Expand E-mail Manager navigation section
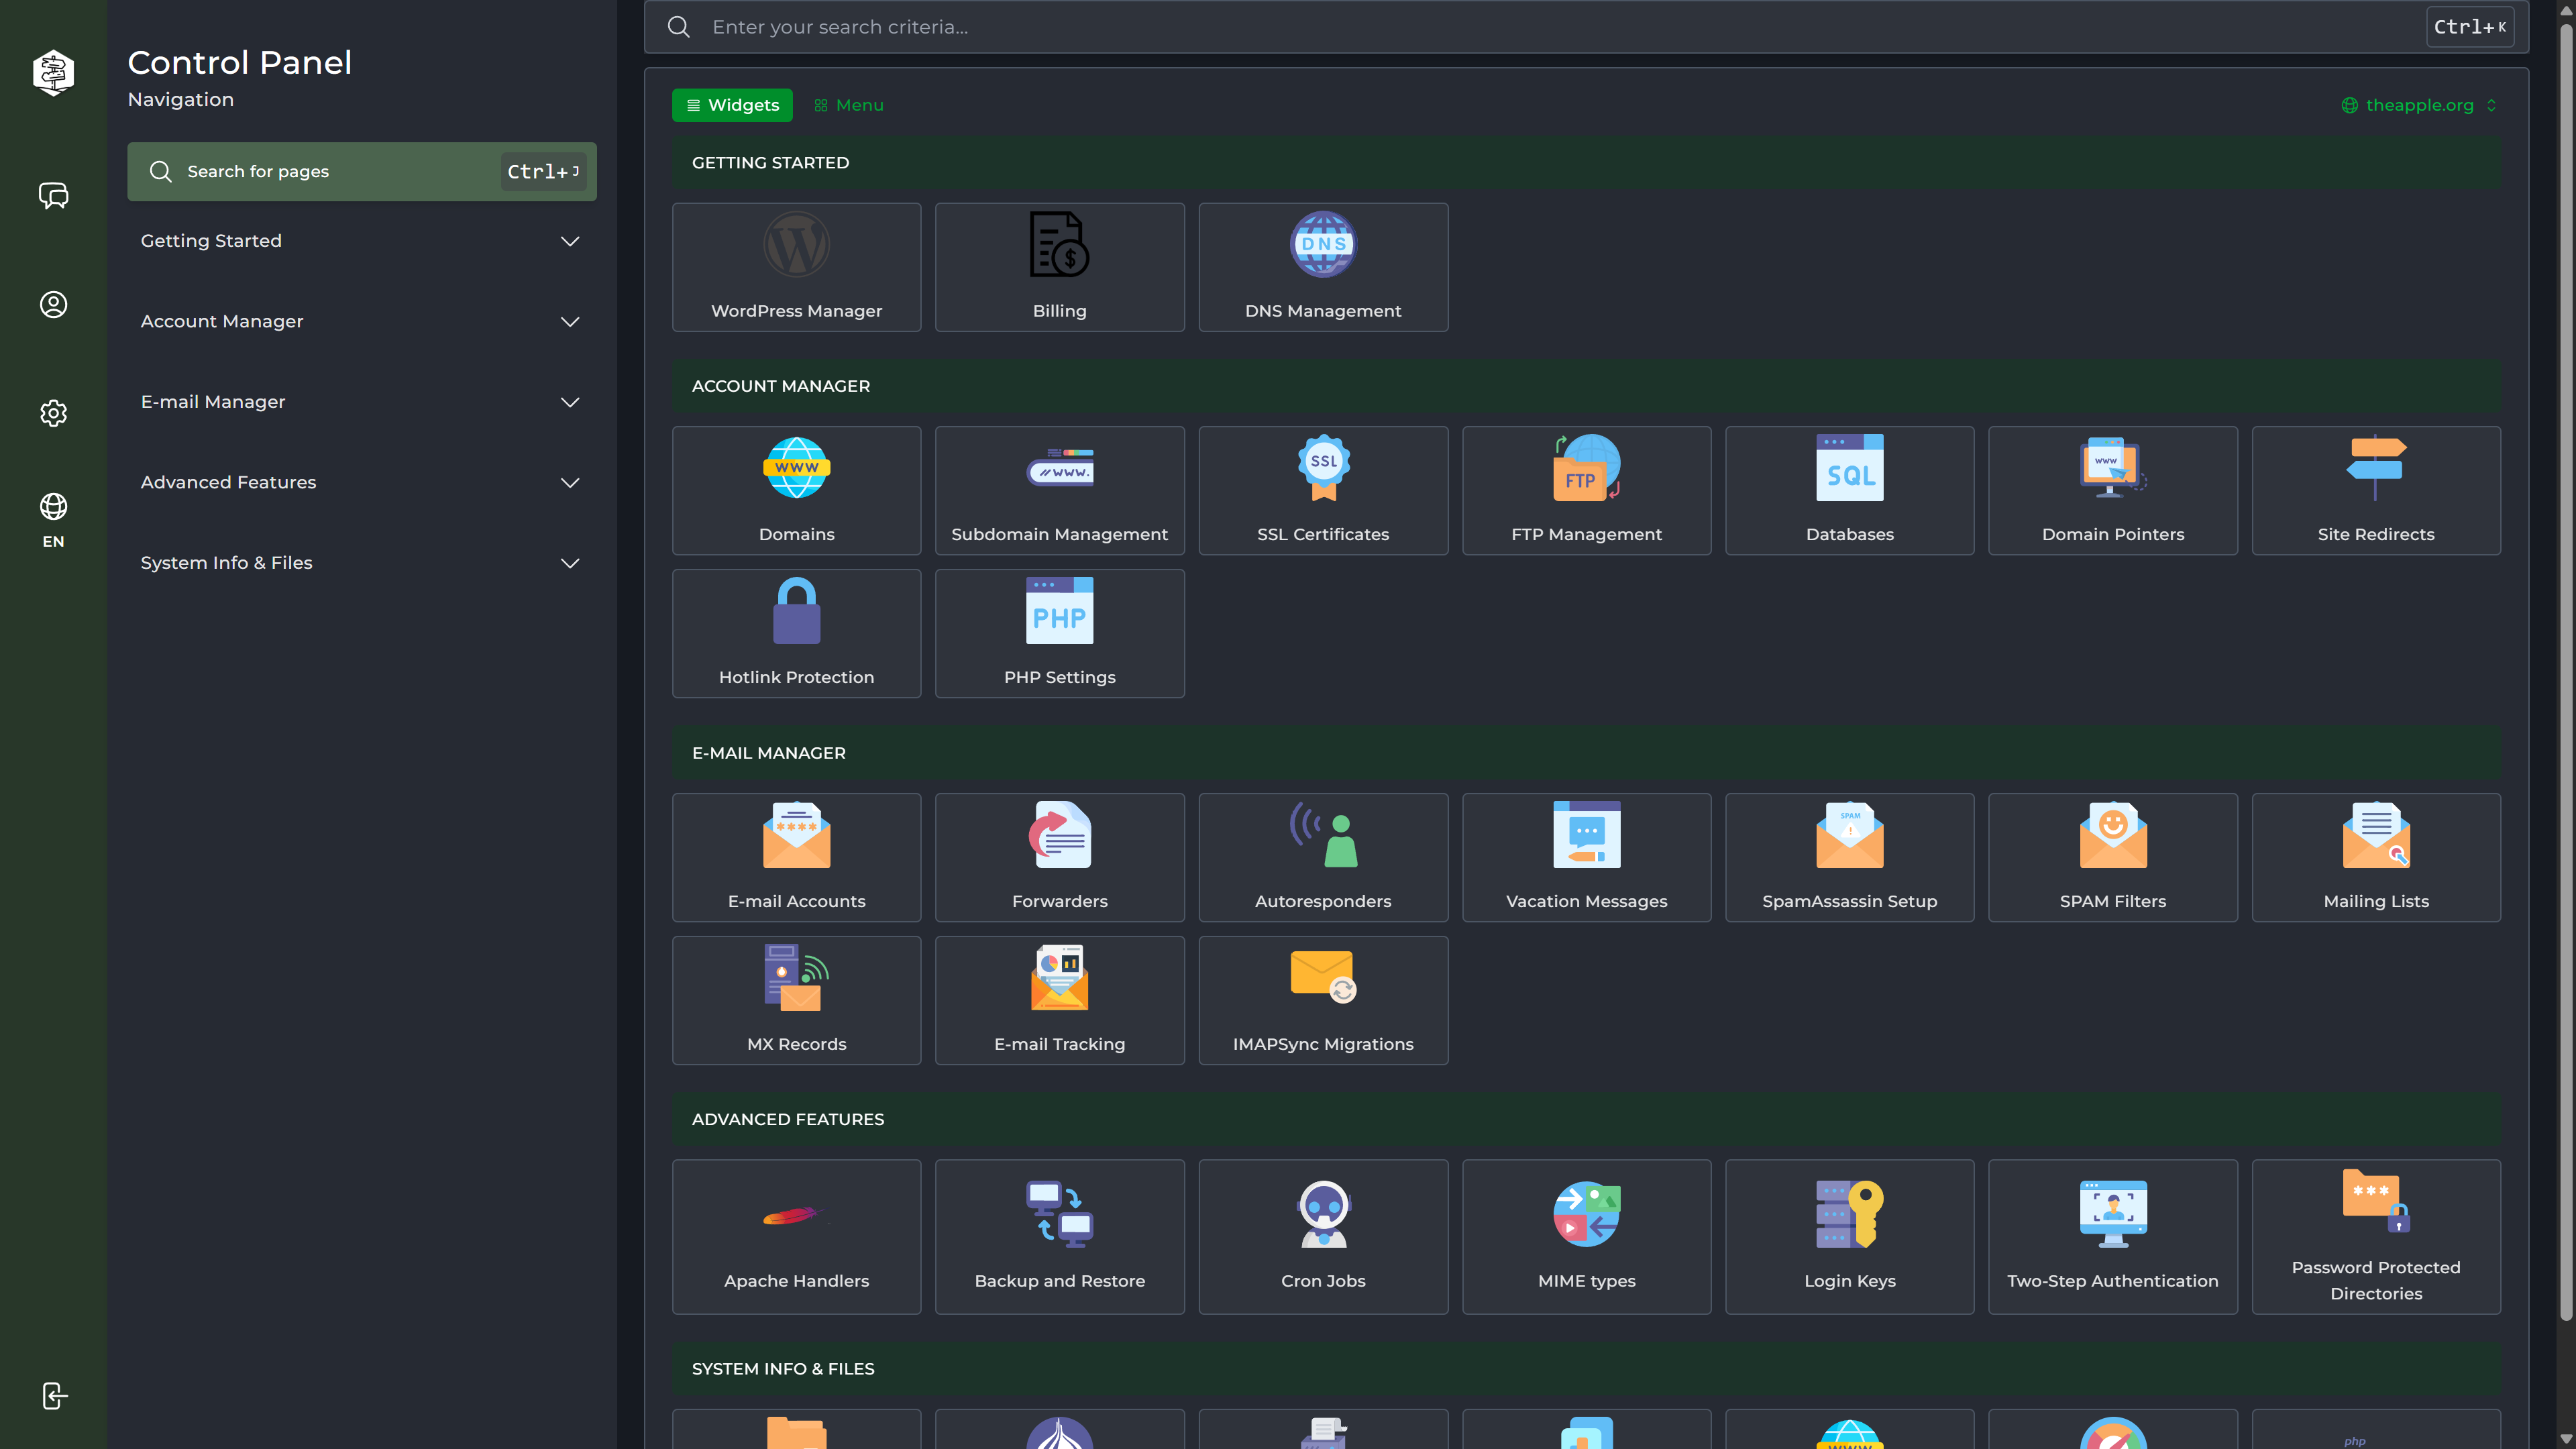2576x1449 pixels. click(361, 402)
